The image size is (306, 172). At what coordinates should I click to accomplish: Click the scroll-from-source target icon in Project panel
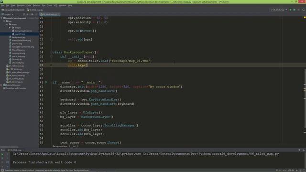click(24, 14)
